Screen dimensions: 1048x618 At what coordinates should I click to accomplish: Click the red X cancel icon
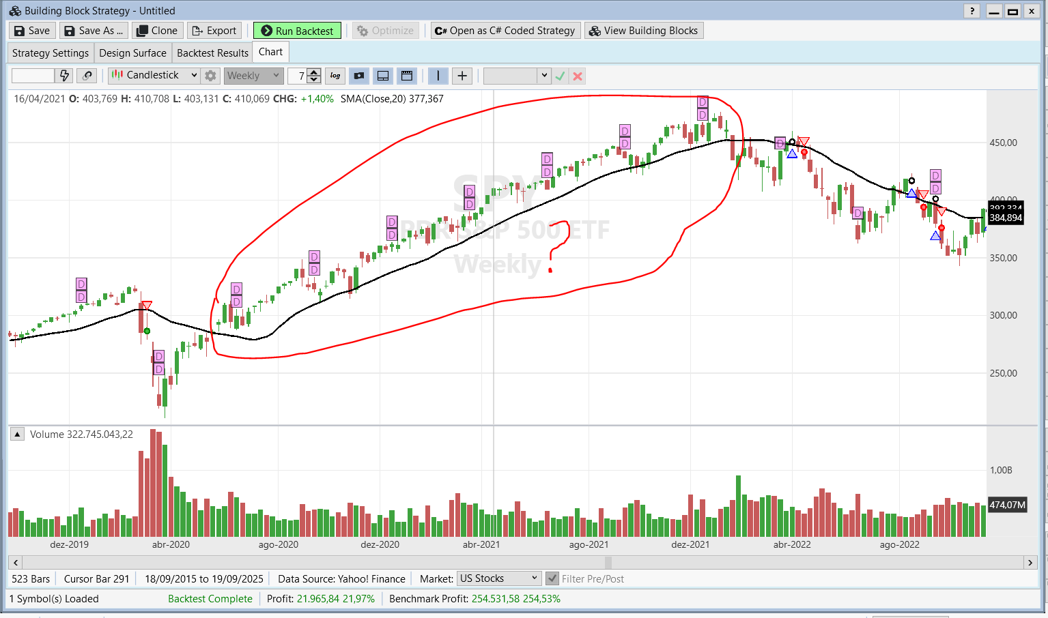[578, 76]
